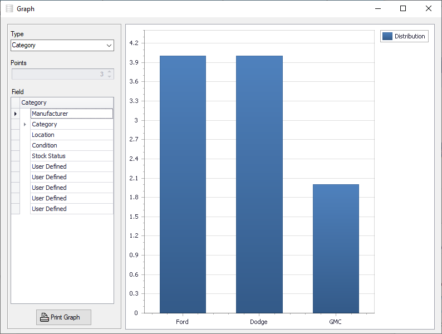Click the Distribution legend label
Image resolution: width=442 pixels, height=334 pixels.
point(410,36)
